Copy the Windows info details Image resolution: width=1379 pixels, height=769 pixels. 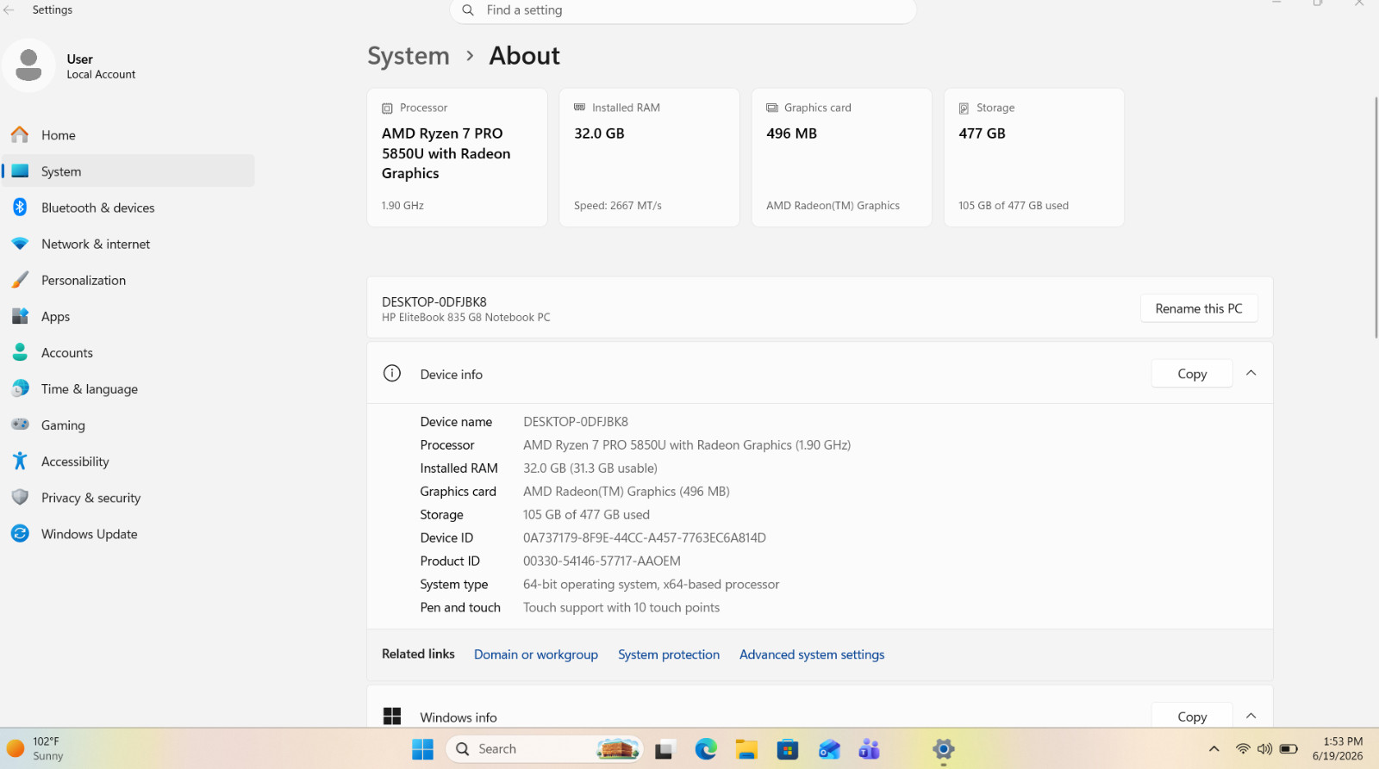[x=1192, y=716]
